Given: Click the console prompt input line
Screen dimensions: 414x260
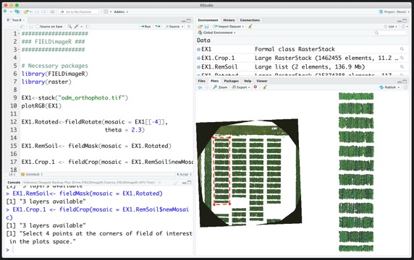Looking at the screenshot, I should click(101, 250).
